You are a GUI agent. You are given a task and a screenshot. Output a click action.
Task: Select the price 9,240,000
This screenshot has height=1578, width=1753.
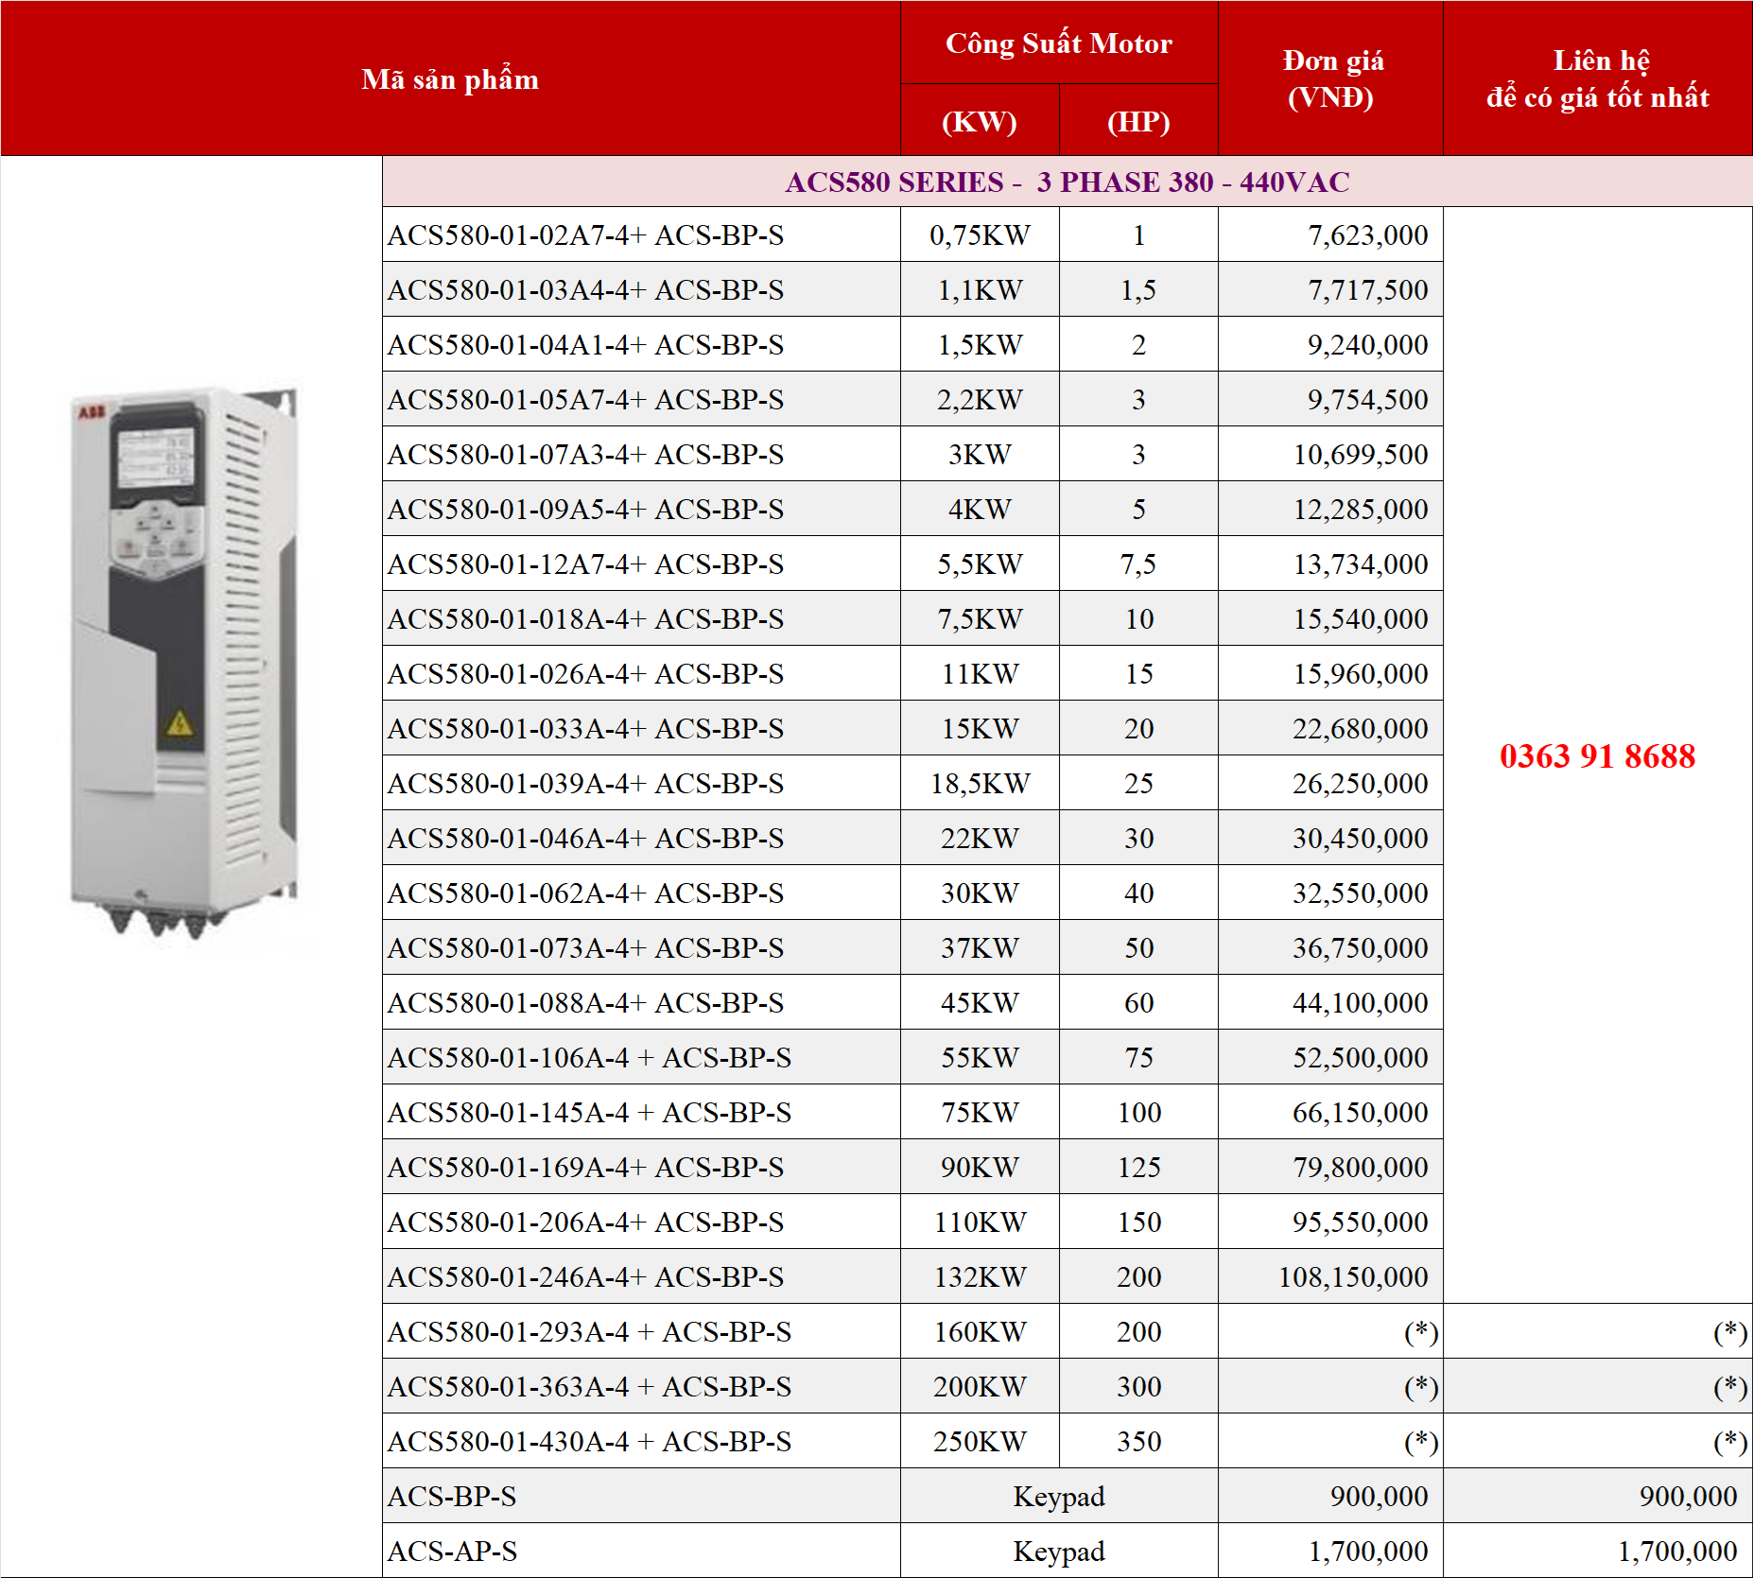(x=1368, y=345)
